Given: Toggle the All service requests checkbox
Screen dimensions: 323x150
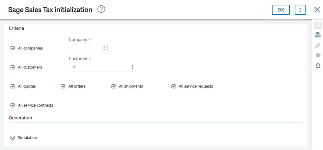Looking at the screenshot, I should click(174, 87).
